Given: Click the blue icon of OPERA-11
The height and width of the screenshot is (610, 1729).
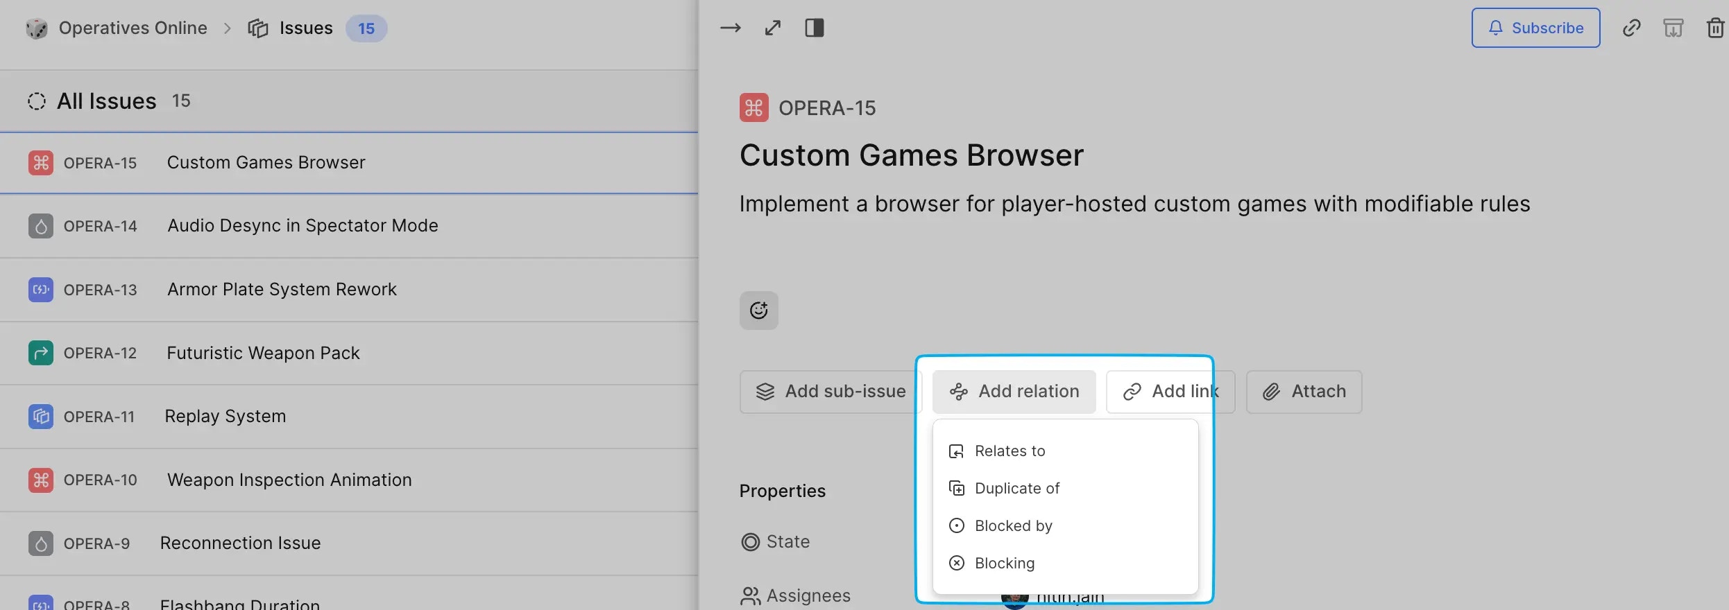Looking at the screenshot, I should tap(41, 417).
